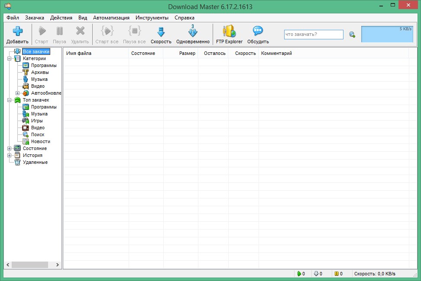Open the Действия menu
The height and width of the screenshot is (281, 421).
pos(61,18)
